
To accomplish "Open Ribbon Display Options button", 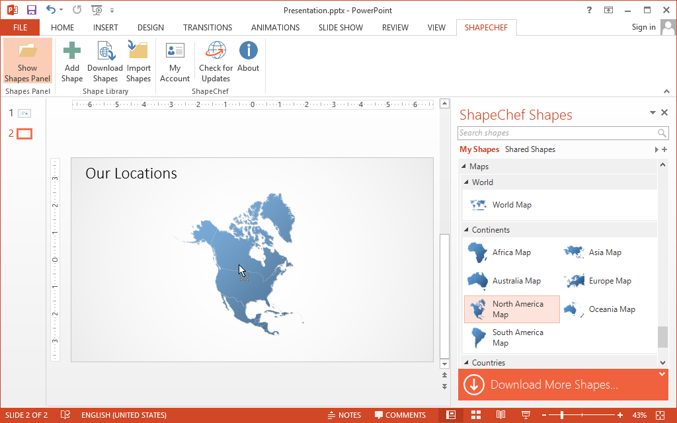I will [608, 10].
